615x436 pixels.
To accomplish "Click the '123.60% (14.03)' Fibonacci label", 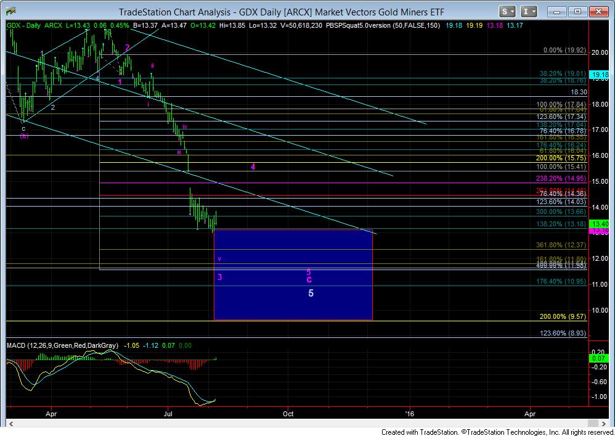I will click(561, 202).
